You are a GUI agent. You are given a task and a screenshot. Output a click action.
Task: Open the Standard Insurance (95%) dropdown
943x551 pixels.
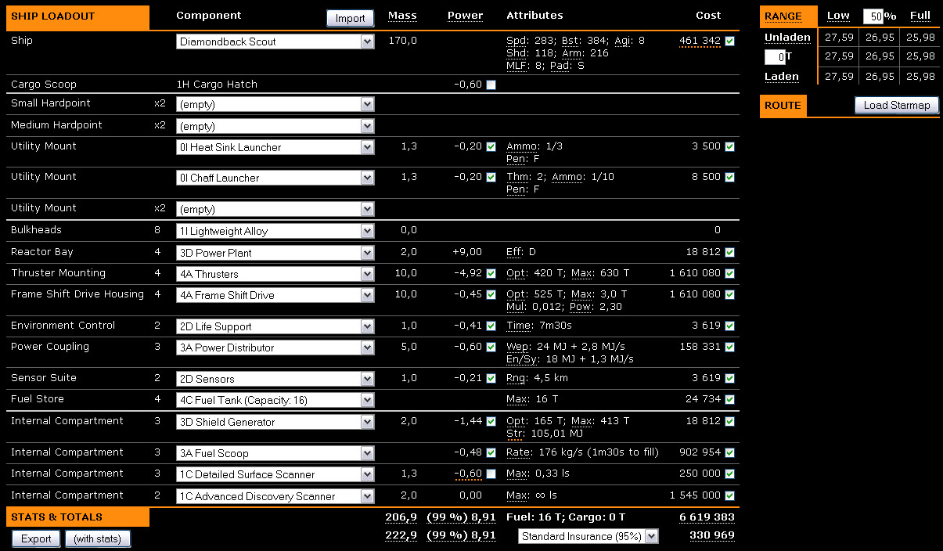click(588, 536)
